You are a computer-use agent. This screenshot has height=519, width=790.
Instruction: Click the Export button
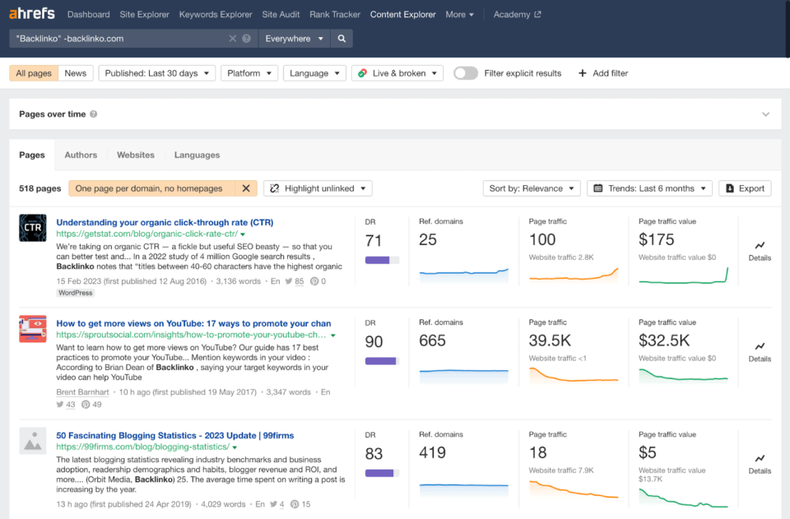click(745, 188)
